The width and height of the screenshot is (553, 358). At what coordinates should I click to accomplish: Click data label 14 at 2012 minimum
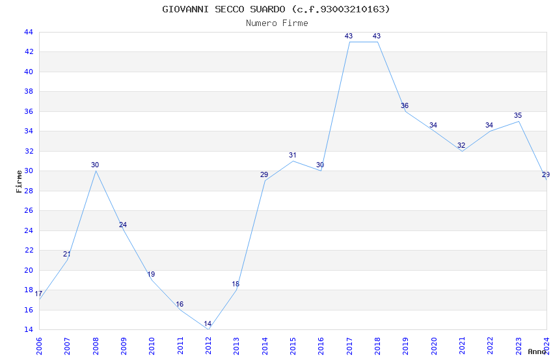[208, 324]
